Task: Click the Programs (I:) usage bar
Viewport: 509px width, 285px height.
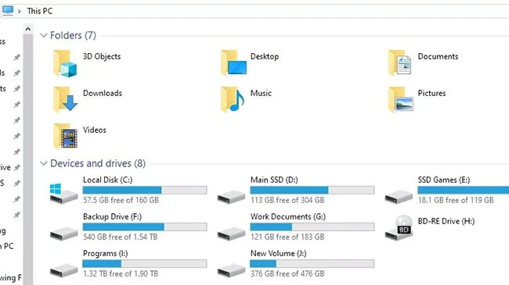Action: coord(145,264)
